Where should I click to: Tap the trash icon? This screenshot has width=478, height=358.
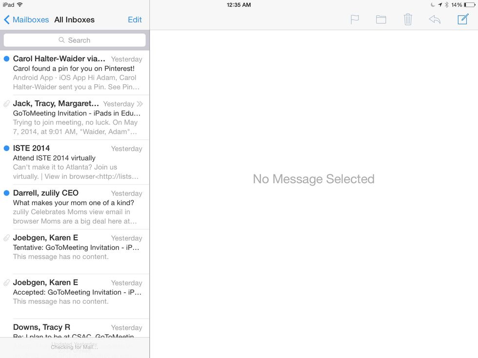point(408,19)
